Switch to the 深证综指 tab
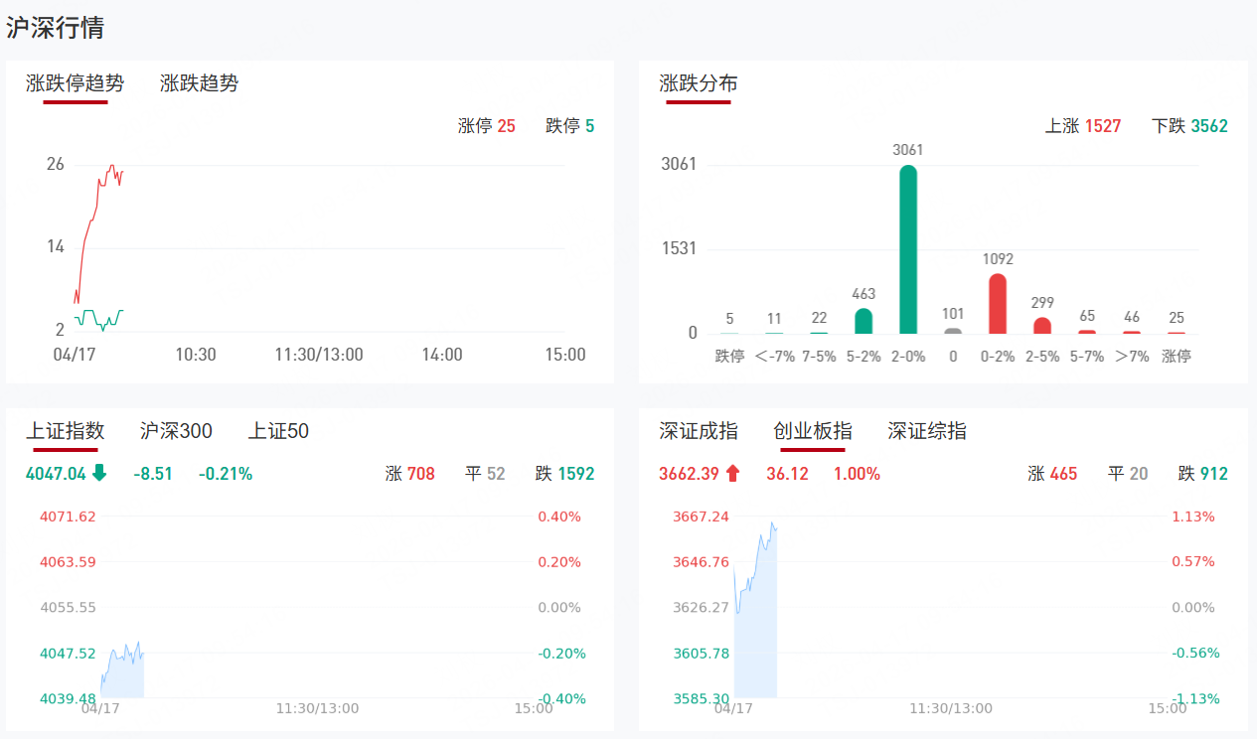Screen dimensions: 1257x739 [927, 431]
